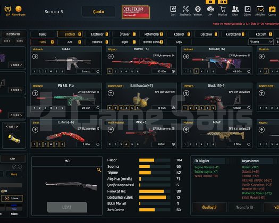Click previous arrow on top Stil 1 selector
This screenshot has height=223, width=279.
click(x=11, y=65)
